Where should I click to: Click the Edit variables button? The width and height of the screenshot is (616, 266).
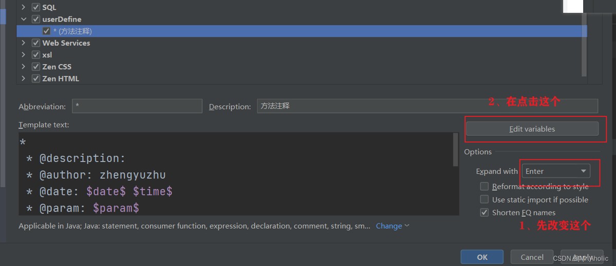coord(532,129)
